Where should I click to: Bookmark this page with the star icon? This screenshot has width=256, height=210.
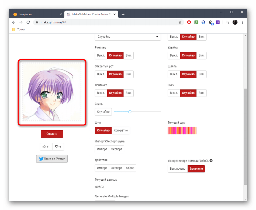(x=180, y=22)
